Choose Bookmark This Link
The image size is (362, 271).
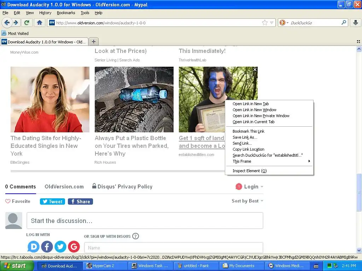269,131
